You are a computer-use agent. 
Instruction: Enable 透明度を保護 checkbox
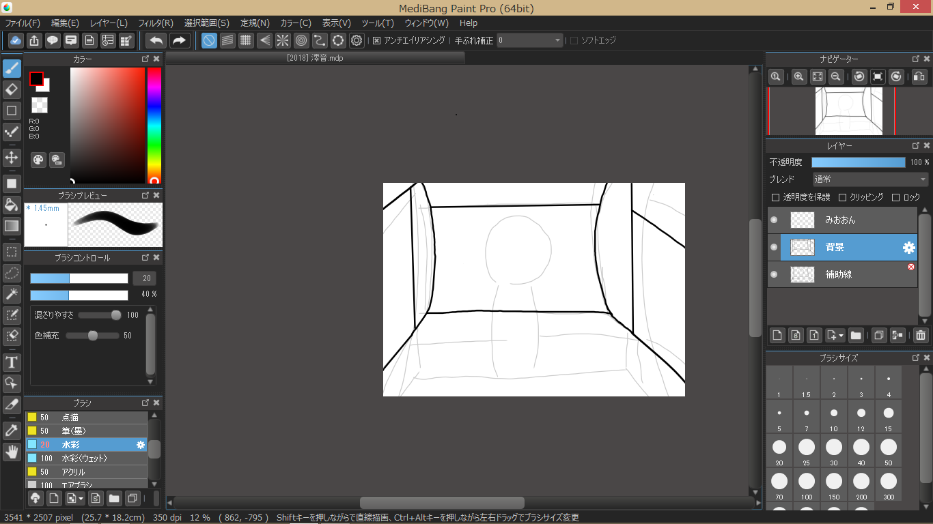click(x=775, y=197)
